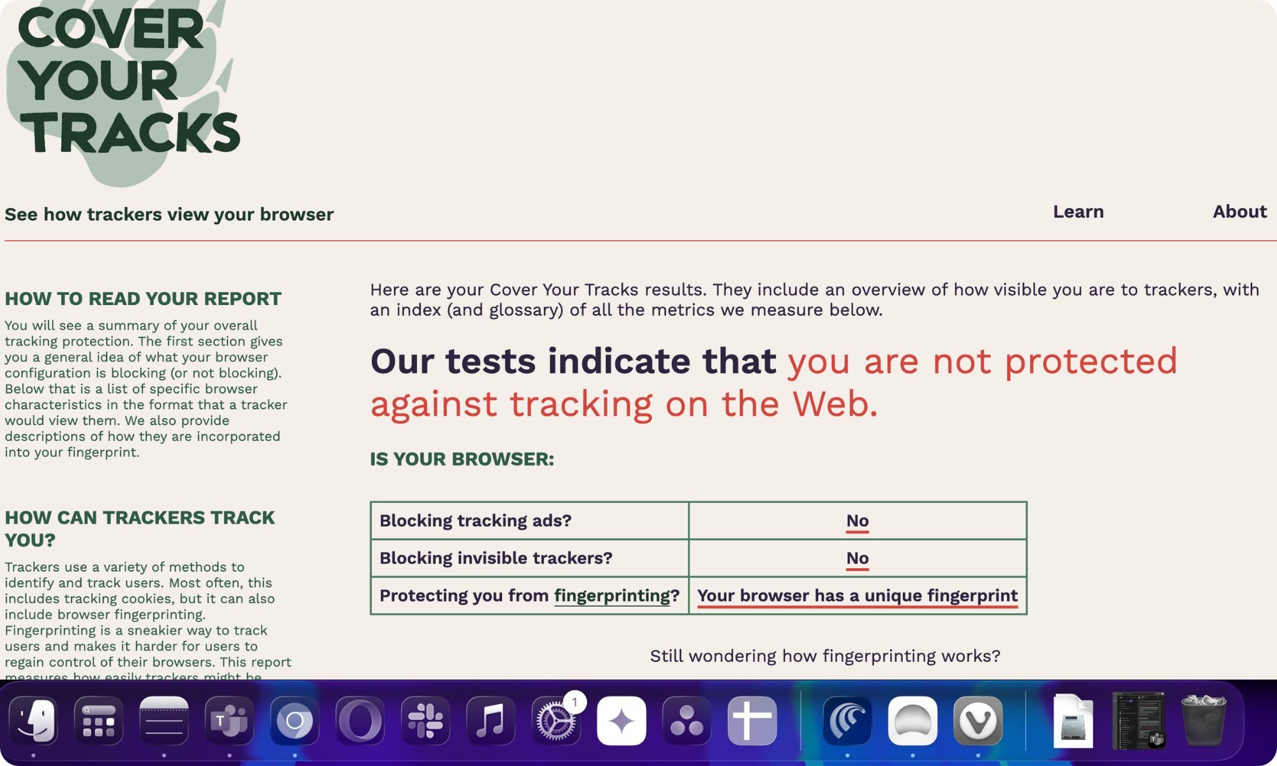Open the lined notepad app in the dock

(164, 721)
